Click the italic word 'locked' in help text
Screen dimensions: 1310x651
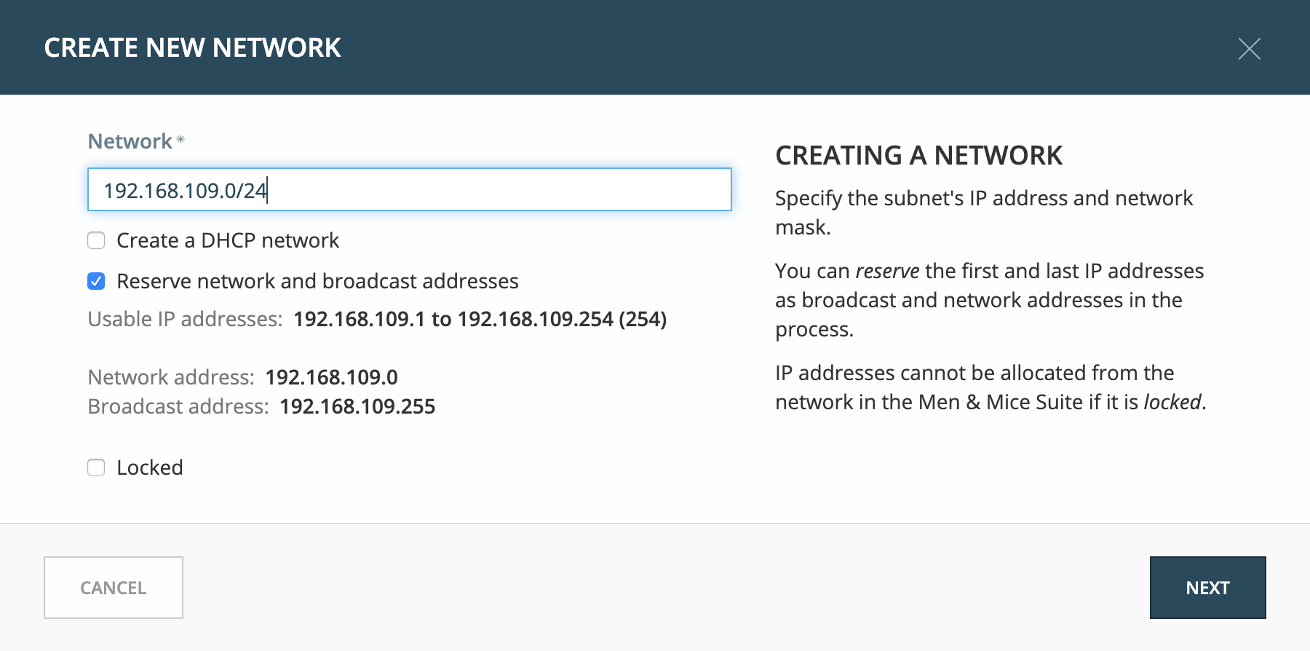click(x=1172, y=402)
